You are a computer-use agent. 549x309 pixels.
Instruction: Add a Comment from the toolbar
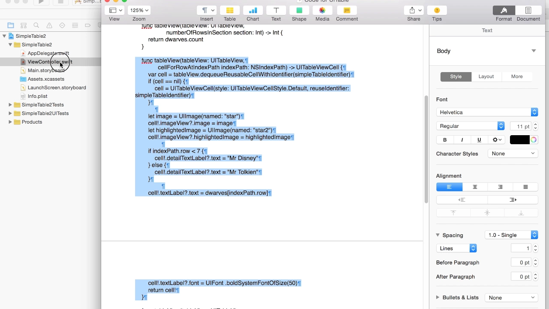point(347,10)
